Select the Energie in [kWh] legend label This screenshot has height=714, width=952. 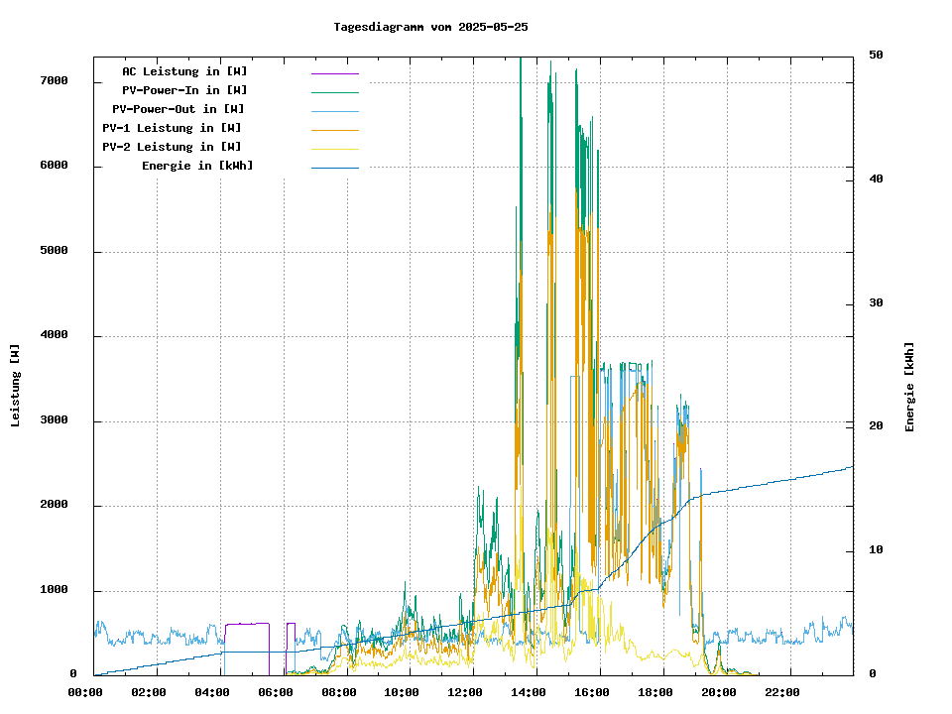coord(197,166)
